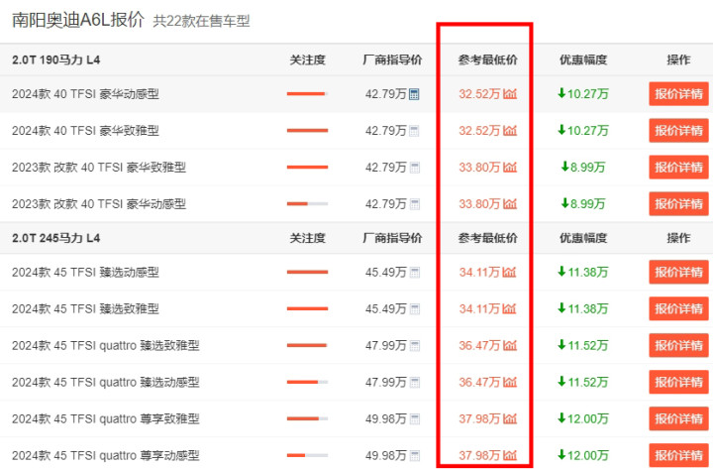713x469 pixels.
Task: Show price trend chart for 2024款 40 TFSI 豪华致雅型
Action: coord(510,131)
